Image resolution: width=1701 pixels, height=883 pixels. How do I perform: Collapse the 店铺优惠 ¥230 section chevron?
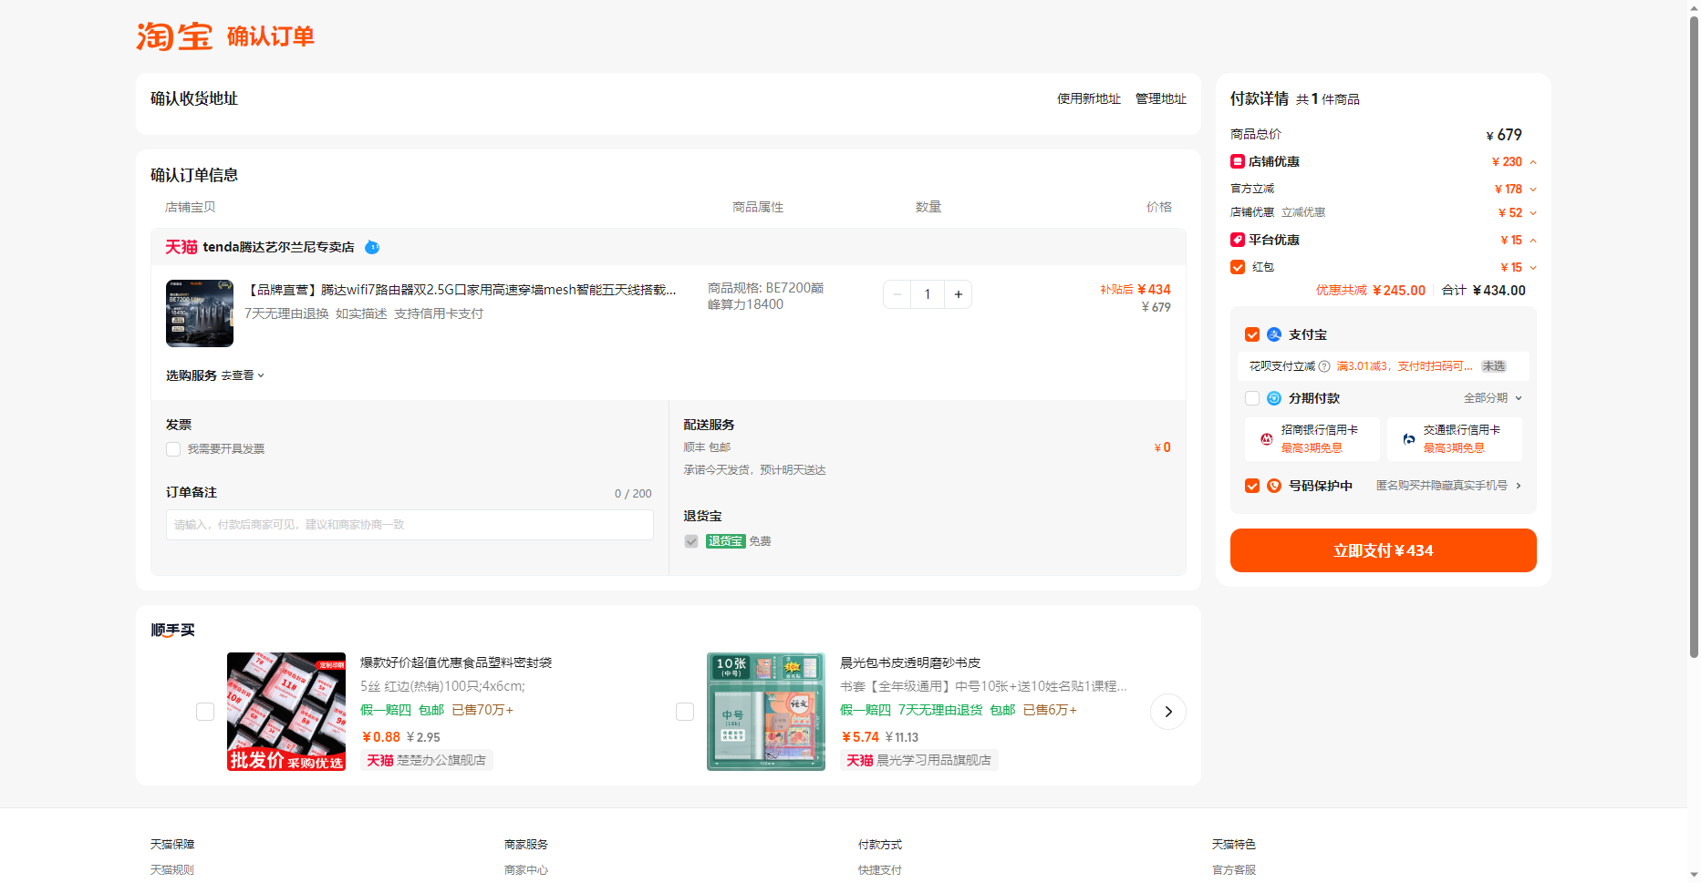point(1533,162)
